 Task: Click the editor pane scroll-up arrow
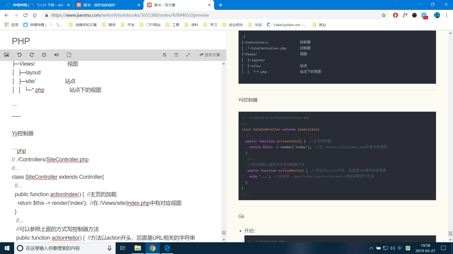(x=224, y=63)
